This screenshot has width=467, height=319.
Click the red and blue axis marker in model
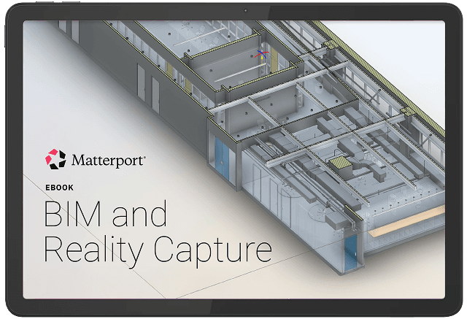(x=261, y=55)
